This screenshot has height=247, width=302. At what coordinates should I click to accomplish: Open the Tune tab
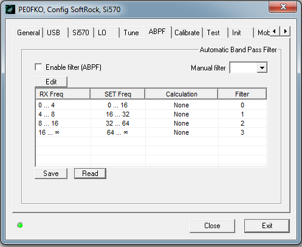131,33
